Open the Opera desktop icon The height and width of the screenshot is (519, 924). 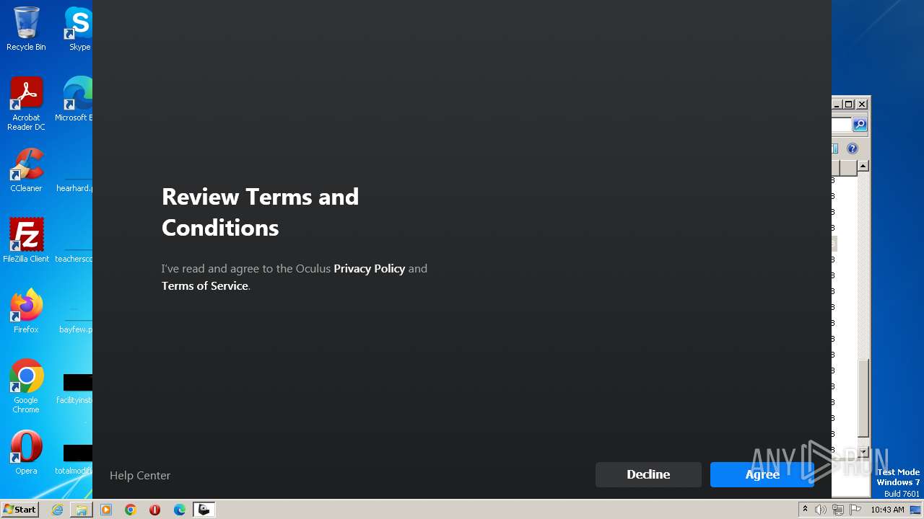26,453
